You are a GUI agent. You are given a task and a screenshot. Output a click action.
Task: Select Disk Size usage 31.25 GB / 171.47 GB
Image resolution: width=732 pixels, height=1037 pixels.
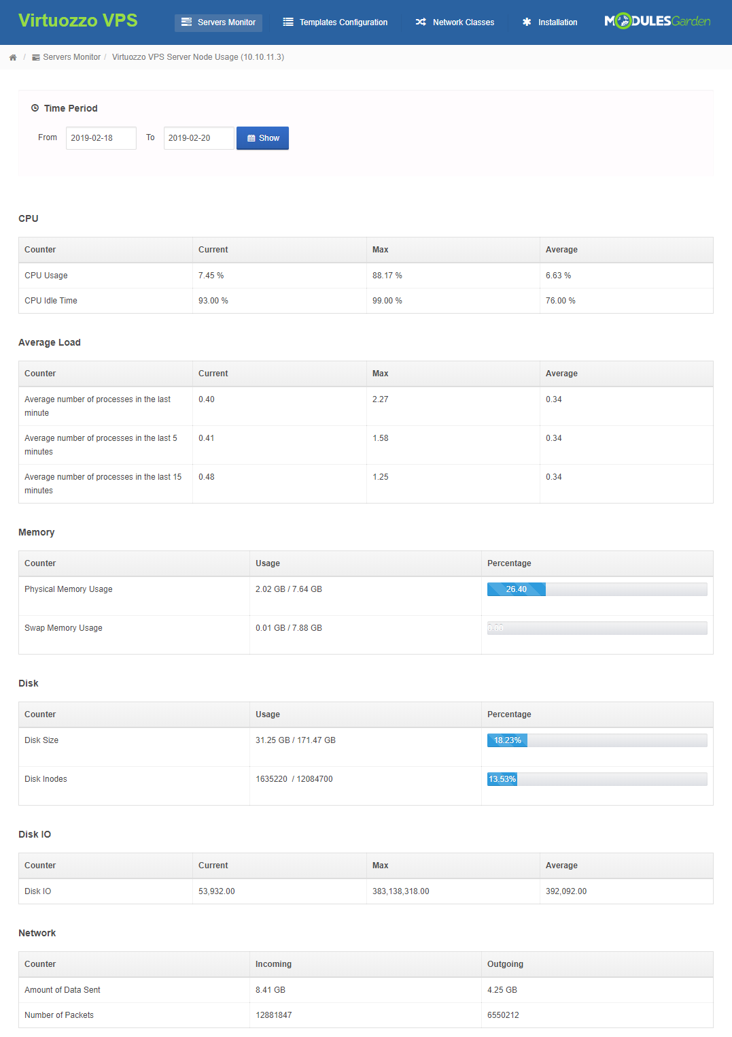coord(296,740)
